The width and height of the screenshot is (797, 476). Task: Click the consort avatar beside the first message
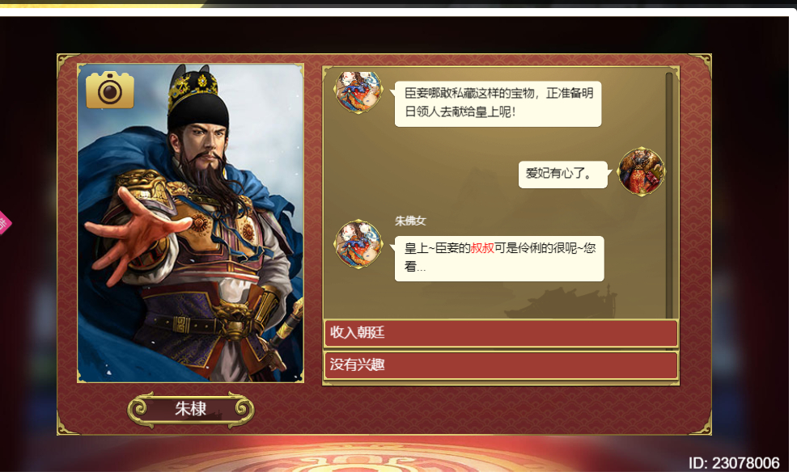(x=358, y=92)
